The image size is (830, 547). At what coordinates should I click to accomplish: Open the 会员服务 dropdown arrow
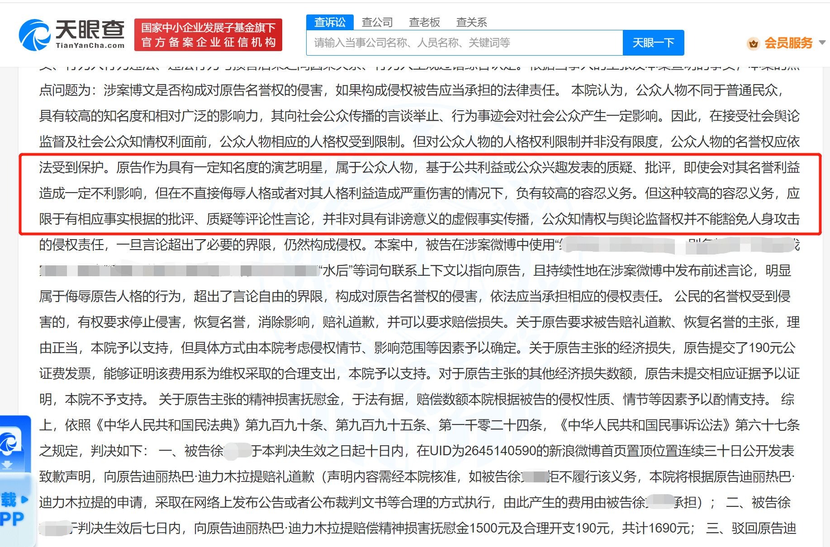(822, 43)
